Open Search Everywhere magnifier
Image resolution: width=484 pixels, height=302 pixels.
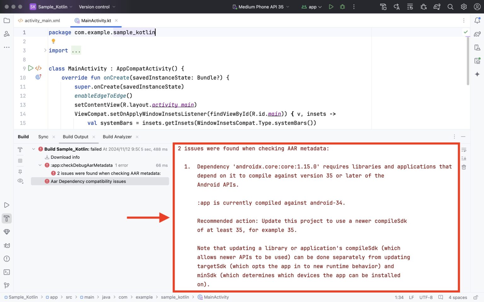[451, 7]
